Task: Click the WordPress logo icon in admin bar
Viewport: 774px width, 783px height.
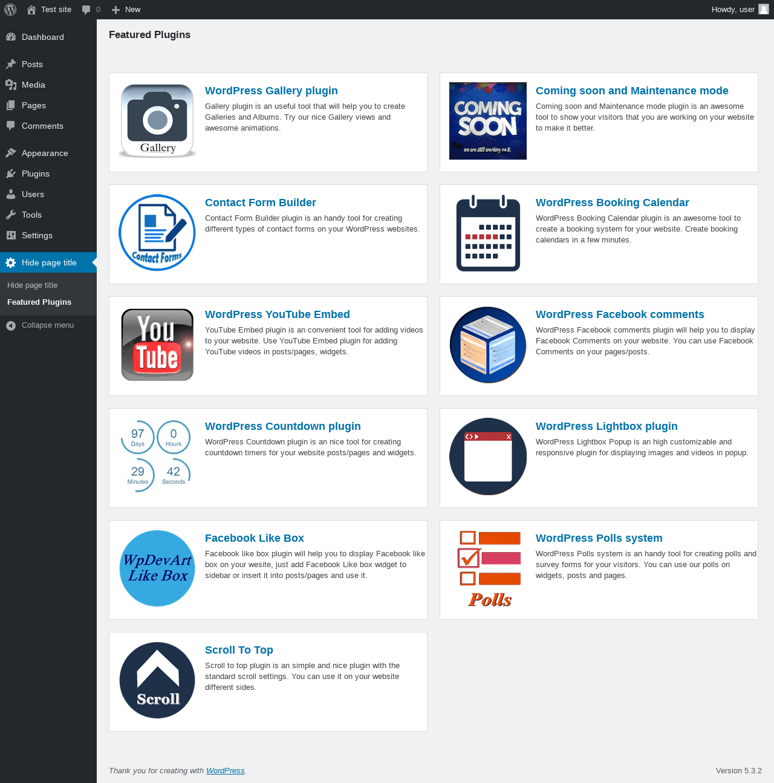Action: pyautogui.click(x=10, y=10)
